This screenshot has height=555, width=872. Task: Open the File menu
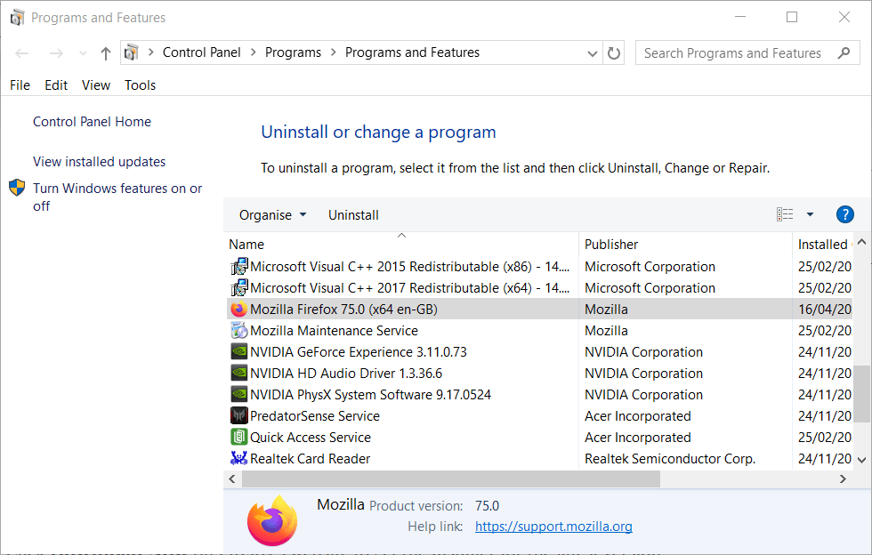[20, 85]
